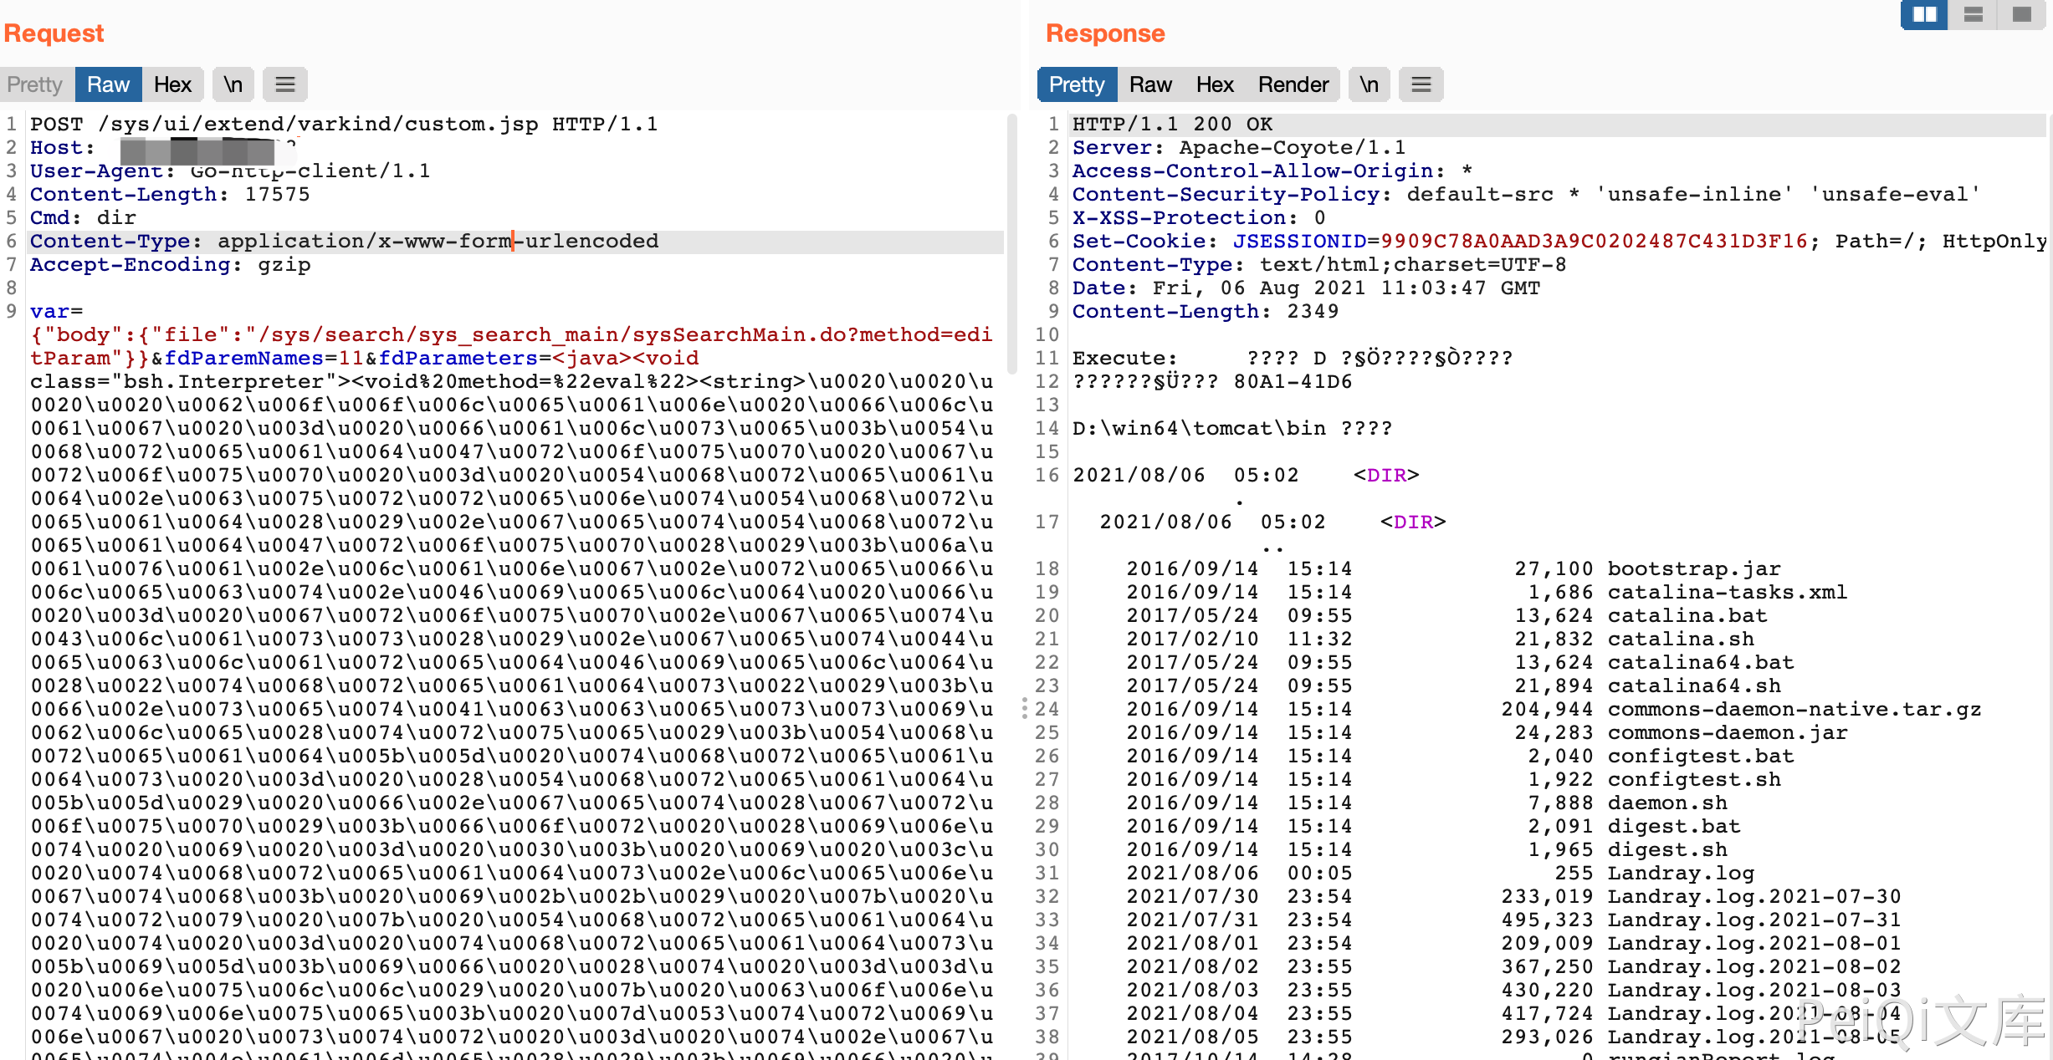Select the Request Raw tab
The image size is (2053, 1060).
pos(108,84)
